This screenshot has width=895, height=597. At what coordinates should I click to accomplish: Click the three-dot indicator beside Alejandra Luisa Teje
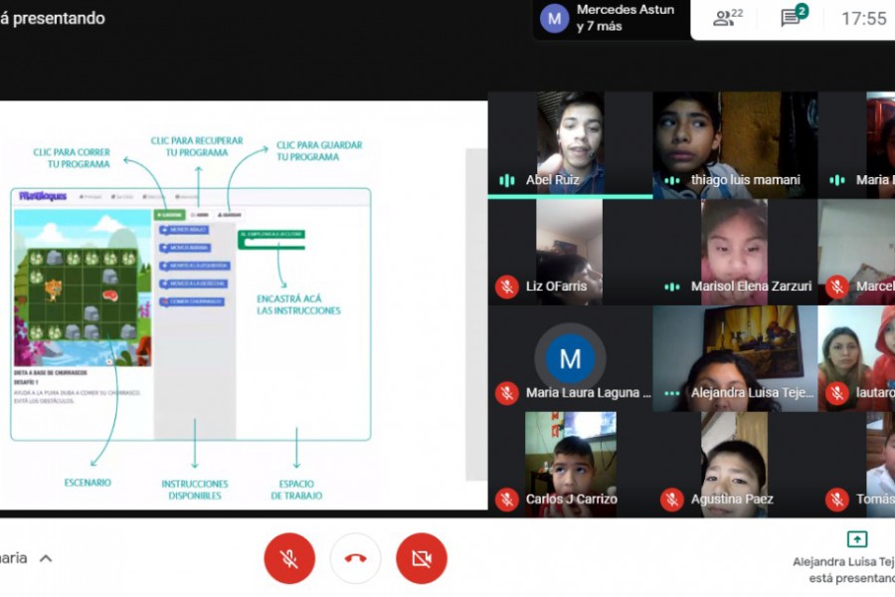tap(672, 393)
